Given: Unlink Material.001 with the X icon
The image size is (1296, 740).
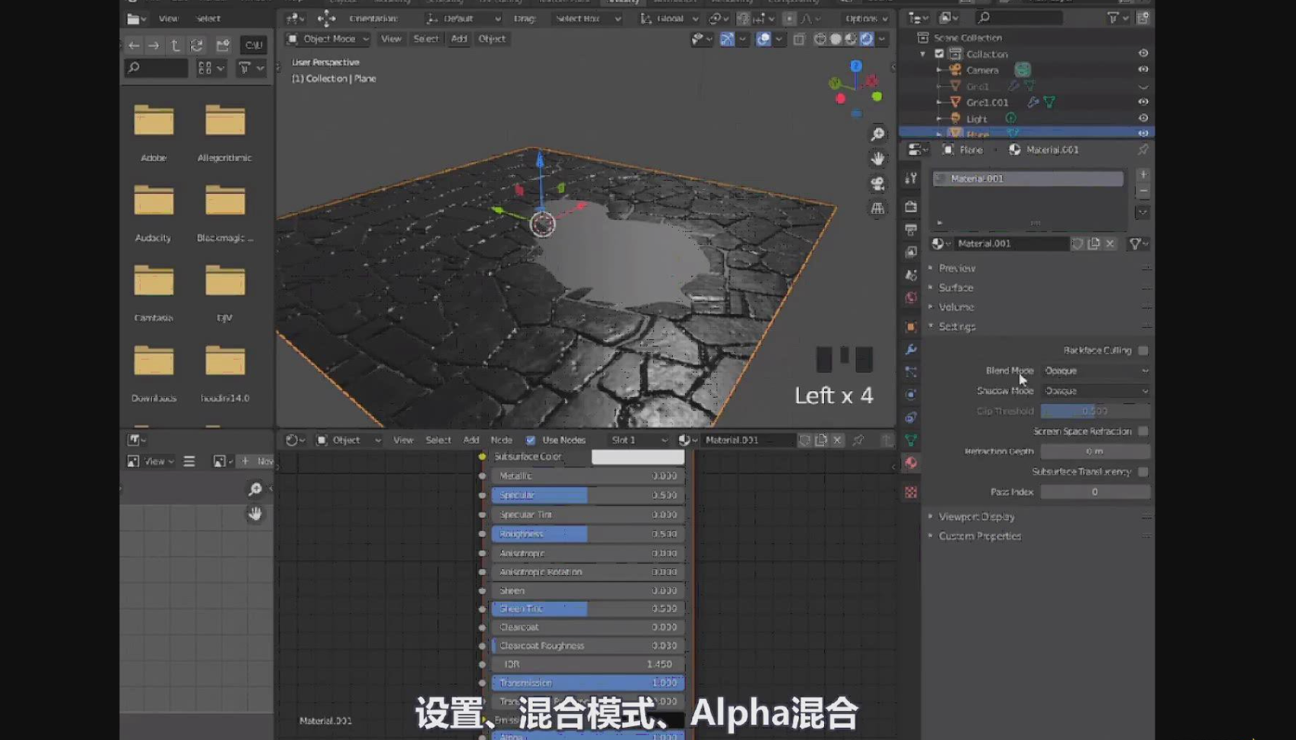Looking at the screenshot, I should [1110, 244].
